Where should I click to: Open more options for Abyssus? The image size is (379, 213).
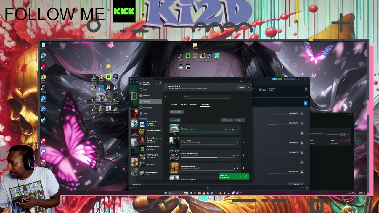243,130
